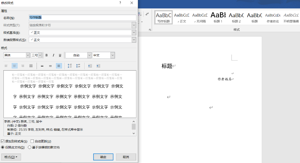Toggle show paragraph marks in ribbon
This screenshot has height=163, width=300.
tap(147, 14)
